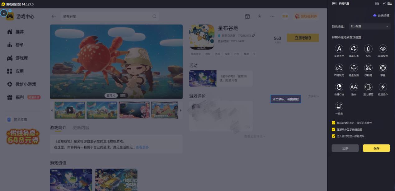Click the 社交 tag
Viewport: 395px width, 191px height.
coord(237,54)
